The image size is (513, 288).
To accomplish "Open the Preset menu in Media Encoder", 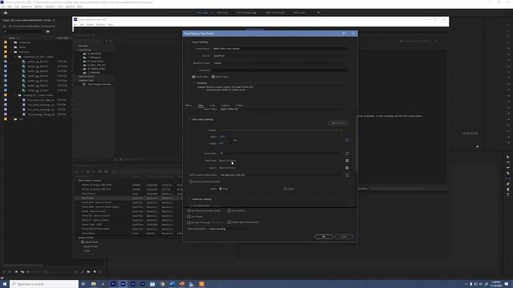I will point(90,25).
